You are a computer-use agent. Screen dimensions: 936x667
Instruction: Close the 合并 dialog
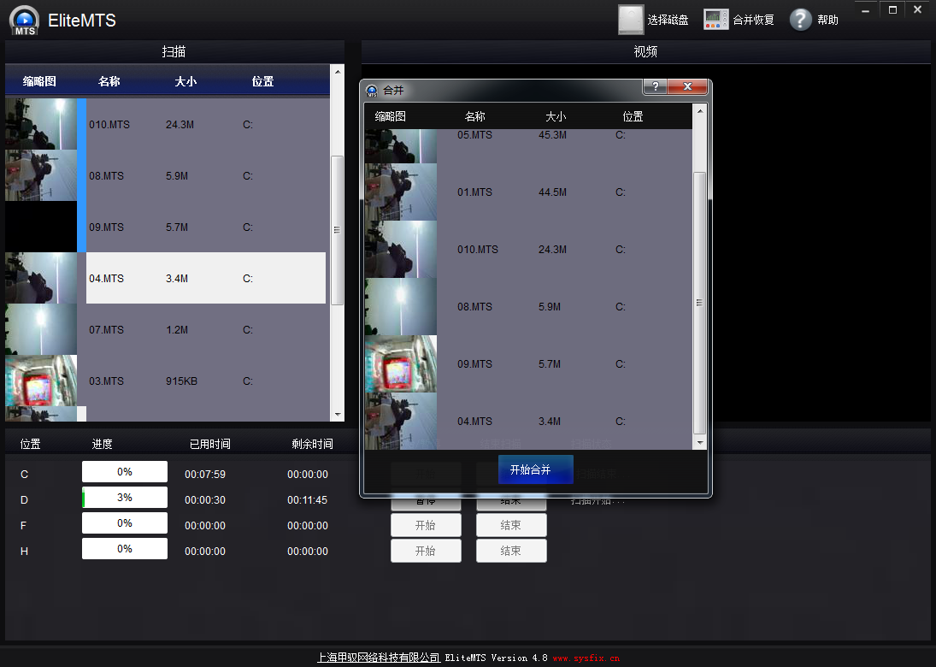(x=687, y=86)
